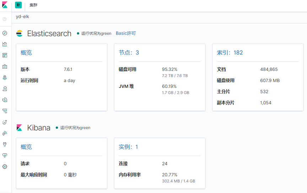Open SIEM radar icon in sidebar
Screen dimensions: 307x193
[5, 133]
